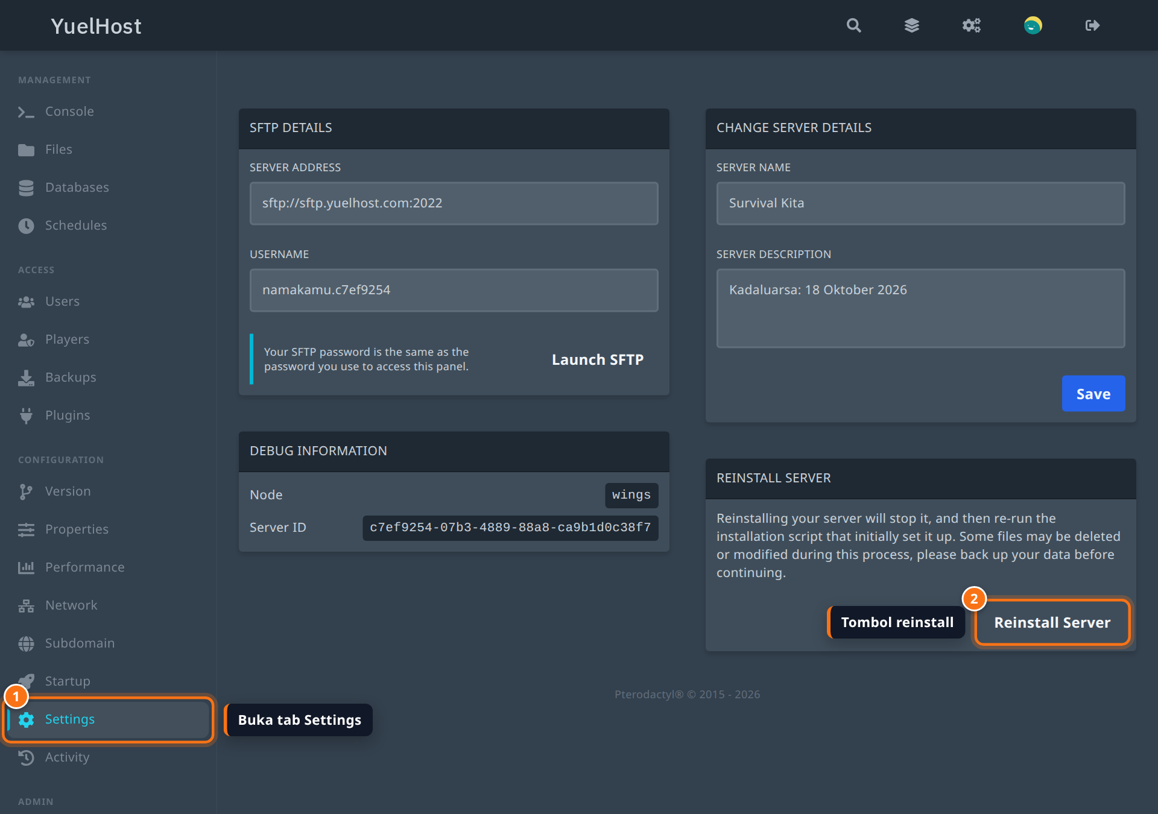
Task: Click the Console terminal icon
Action: [26, 112]
